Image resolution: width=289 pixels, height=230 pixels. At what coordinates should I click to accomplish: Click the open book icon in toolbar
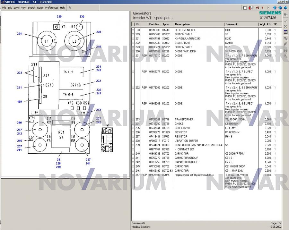[x=245, y=8]
